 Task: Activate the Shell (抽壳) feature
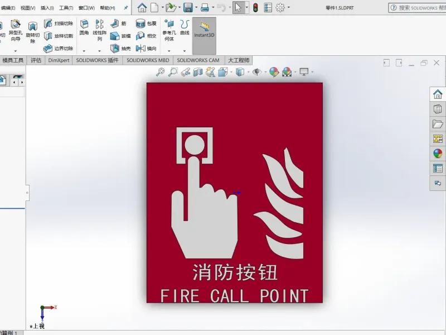pyautogui.click(x=120, y=49)
